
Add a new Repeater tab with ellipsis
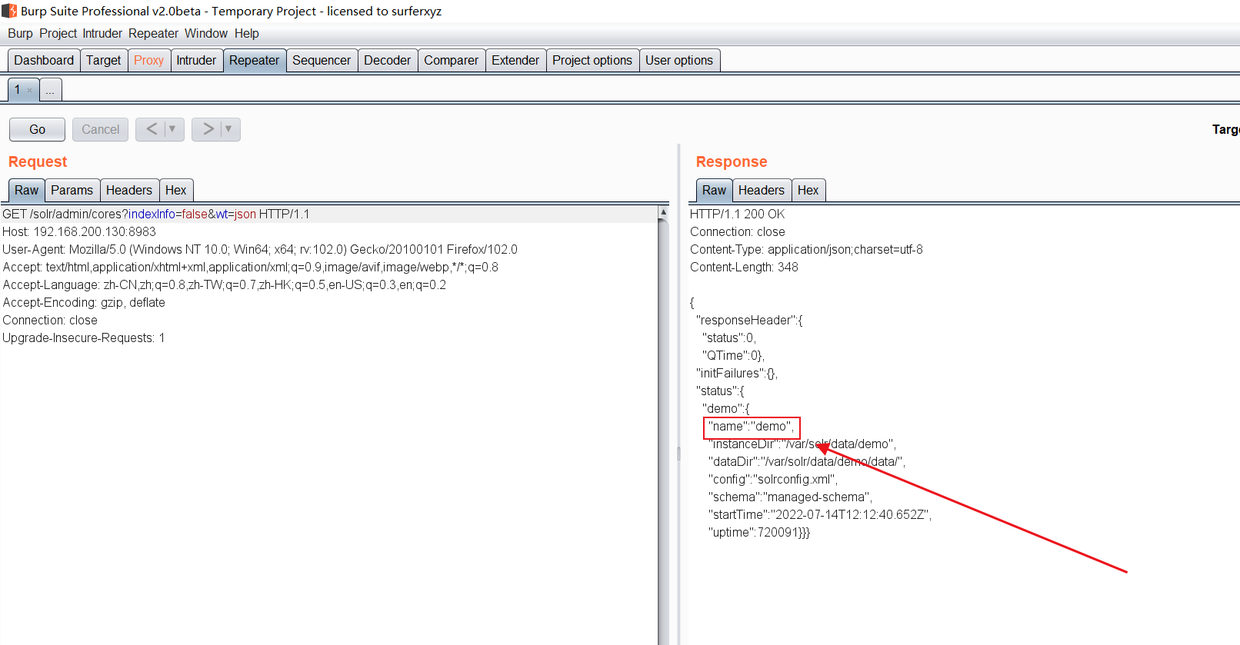pyautogui.click(x=50, y=90)
